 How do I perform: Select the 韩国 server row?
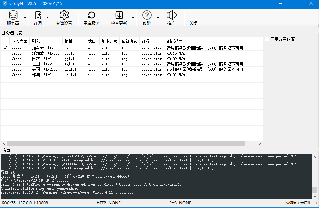132,75
